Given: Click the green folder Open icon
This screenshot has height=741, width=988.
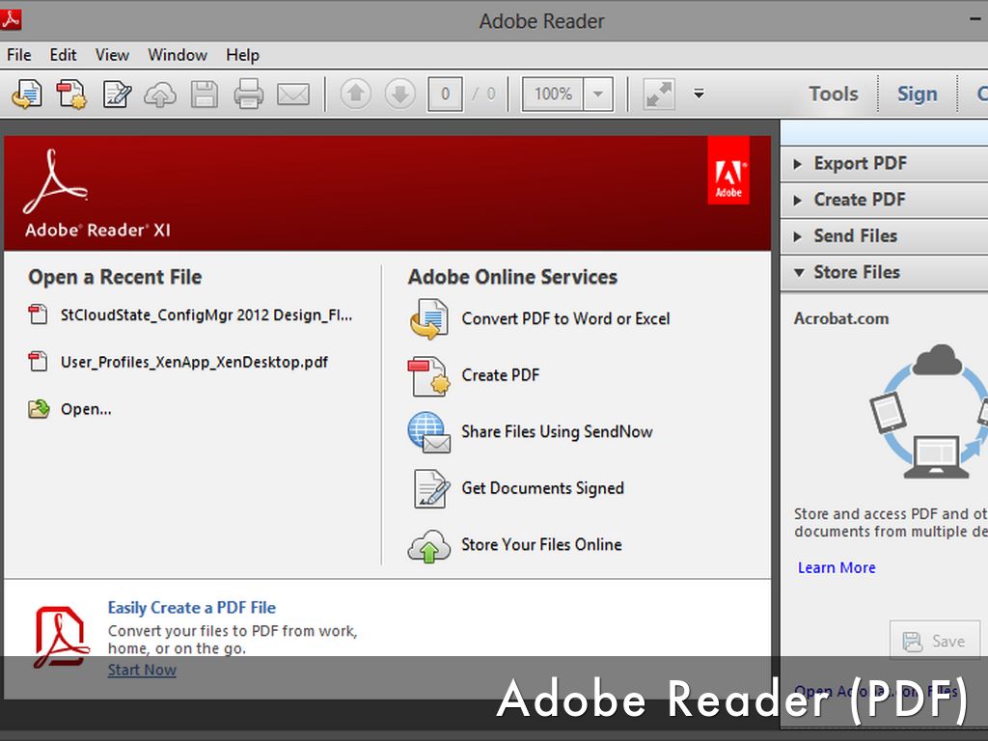Looking at the screenshot, I should coord(39,409).
